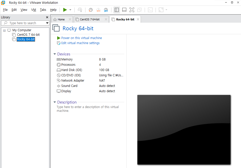Click the VMware Workstation title bar logo

3,3
